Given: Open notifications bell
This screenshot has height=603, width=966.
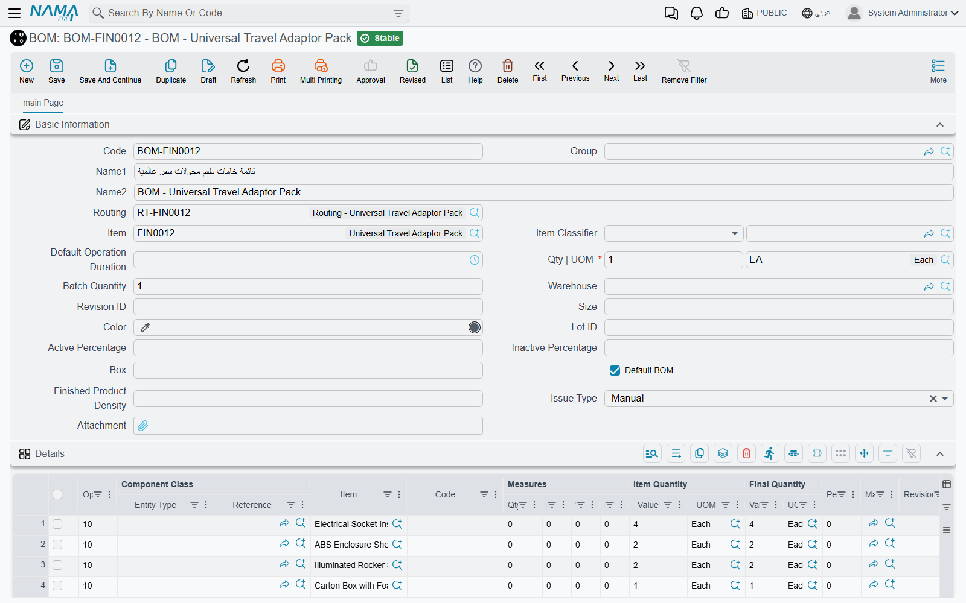Looking at the screenshot, I should click(x=697, y=13).
